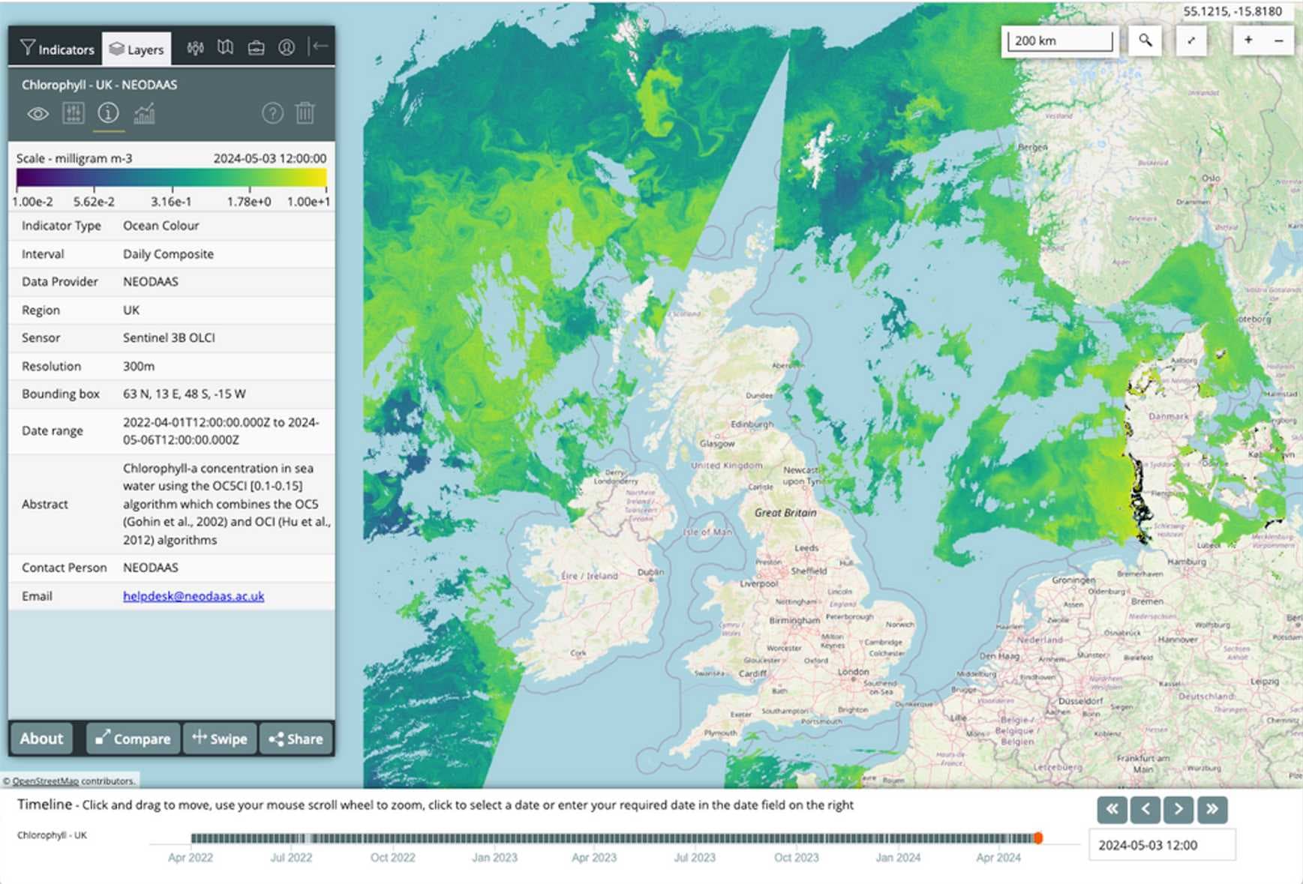Screen dimensions: 1303x884
Task: Click the basemap/atlas icon in the top bar
Action: [x=227, y=47]
